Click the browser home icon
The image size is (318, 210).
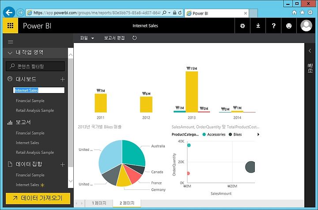[x=294, y=13]
